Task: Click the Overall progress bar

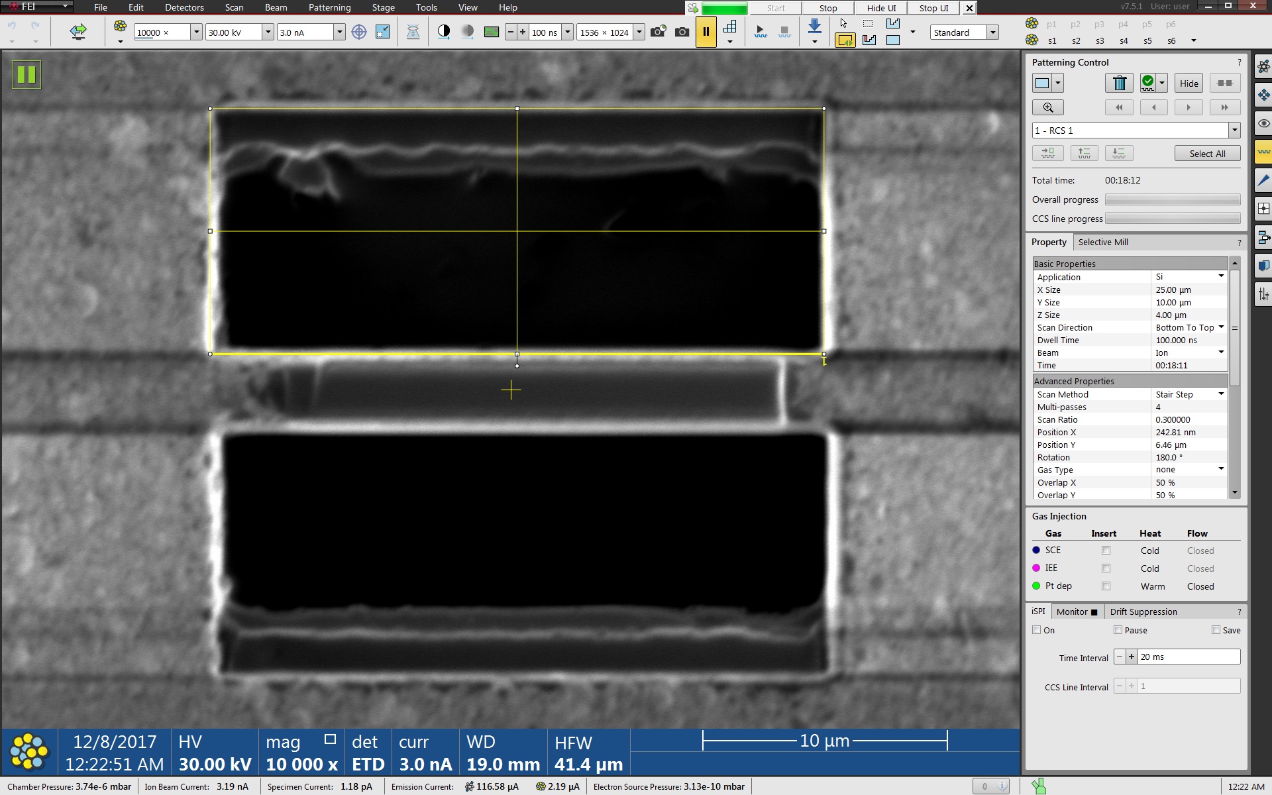Action: (x=1172, y=199)
